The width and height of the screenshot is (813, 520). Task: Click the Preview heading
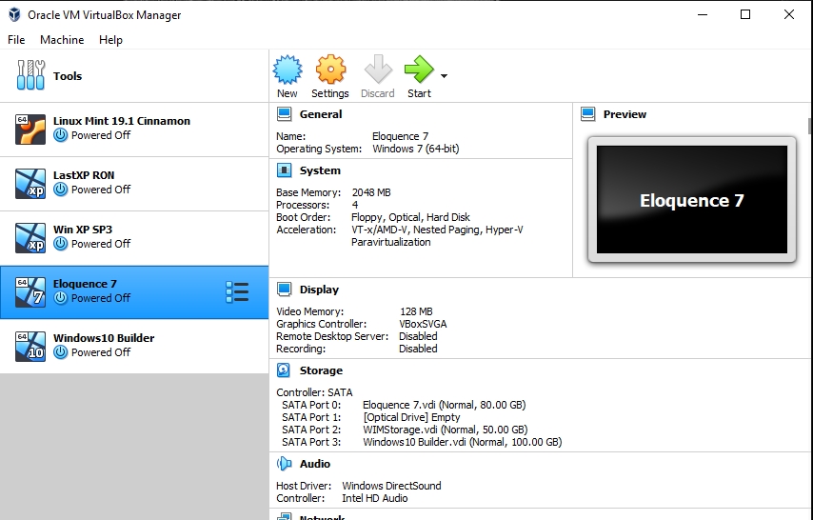coord(625,114)
